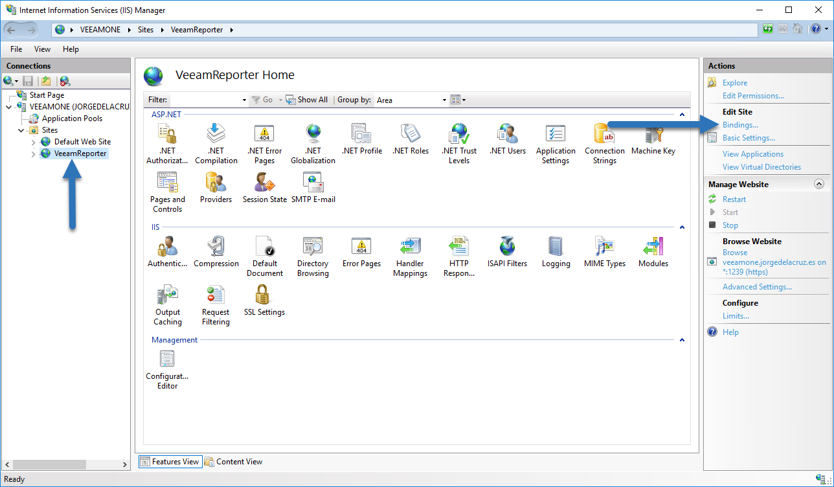The width and height of the screenshot is (834, 487).
Task: Click Explore in Actions pane
Action: point(735,83)
